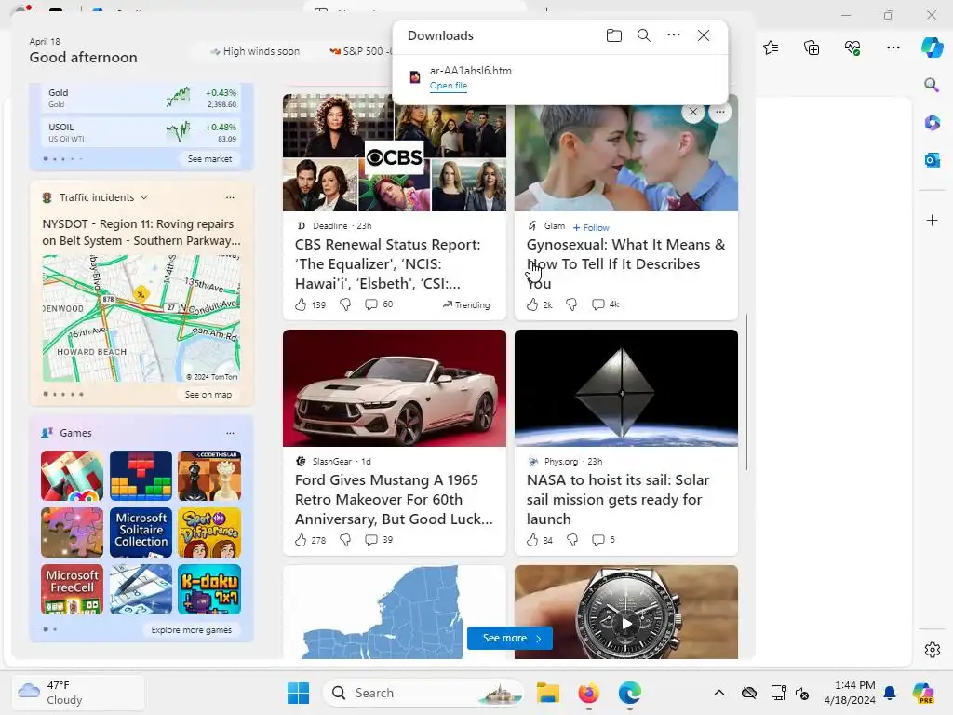Open comments on Gynosexual article
Viewport: 953px width, 715px height.
click(598, 304)
